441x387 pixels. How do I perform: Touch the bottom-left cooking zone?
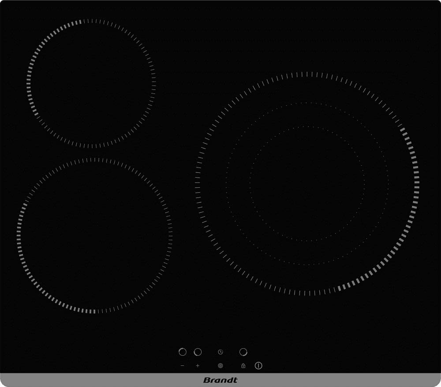click(x=94, y=235)
